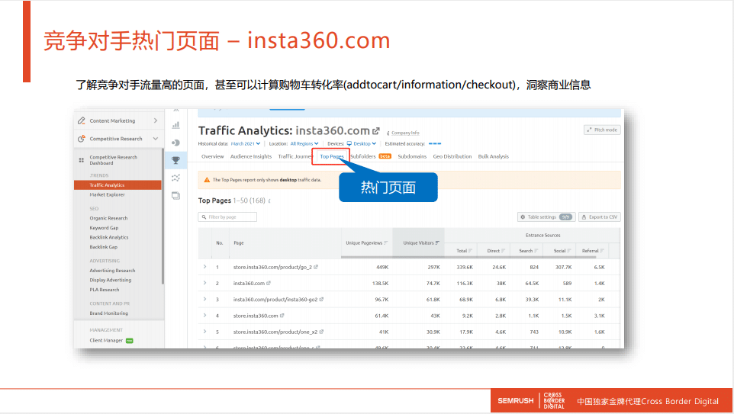The width and height of the screenshot is (734, 414).
Task: Sort by Unique Visitors column icon
Action: [x=438, y=243]
